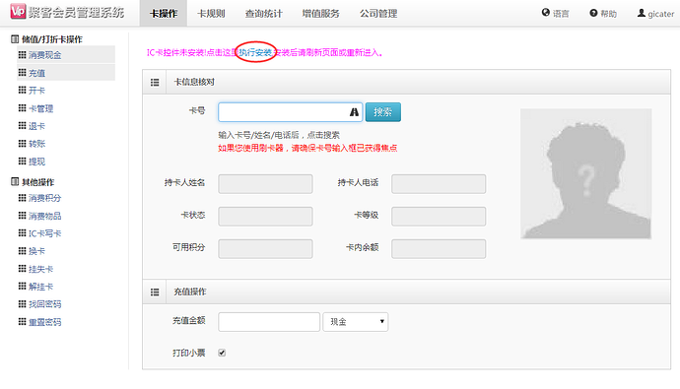The image size is (680, 389).
Task: Switch to the 卡规则 tab
Action: (211, 14)
